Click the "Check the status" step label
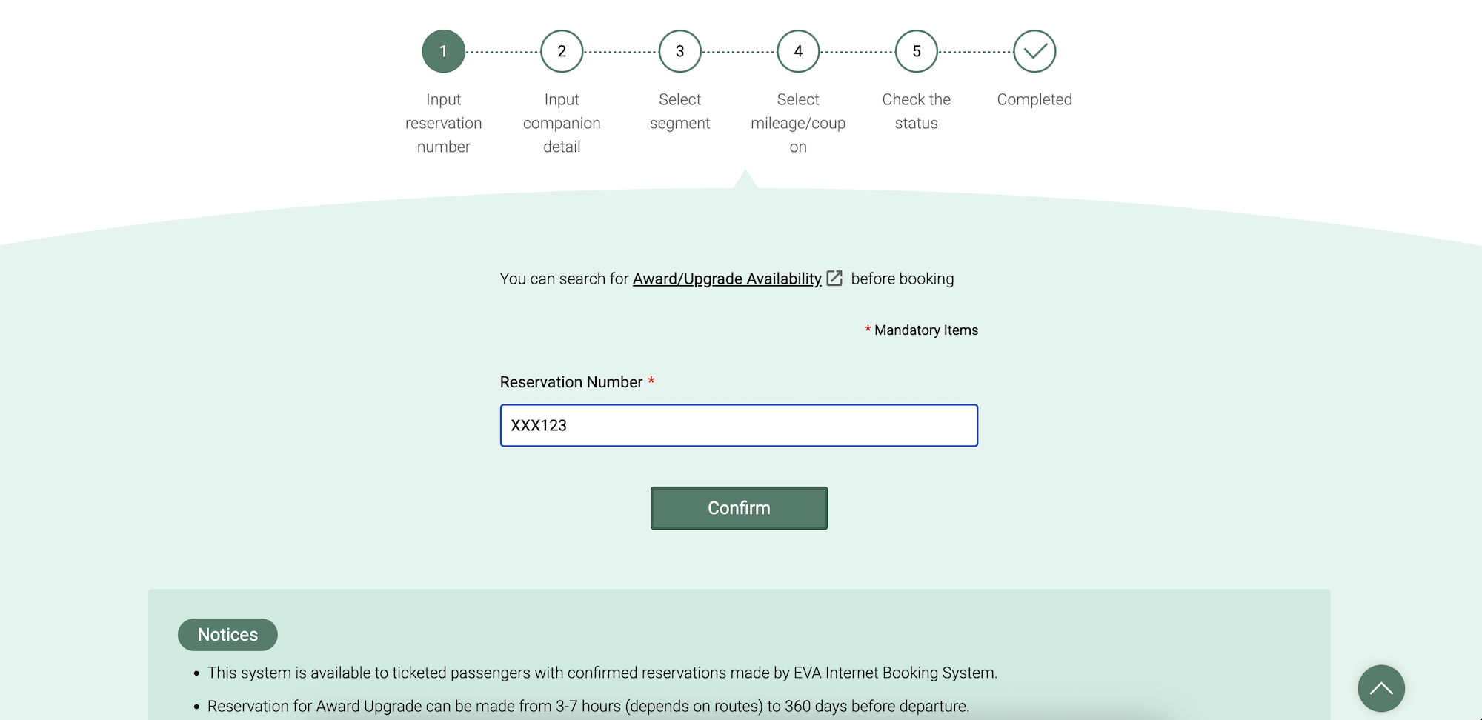 [917, 111]
